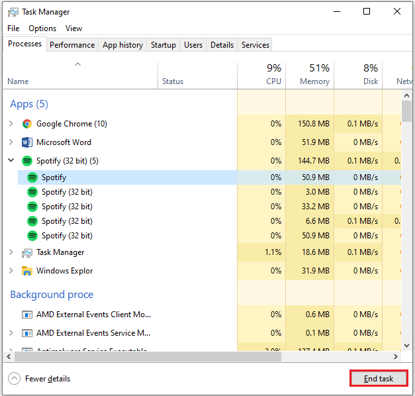Click the horizontal scrollbar left arrow
This screenshot has width=415, height=396.
pyautogui.click(x=9, y=356)
